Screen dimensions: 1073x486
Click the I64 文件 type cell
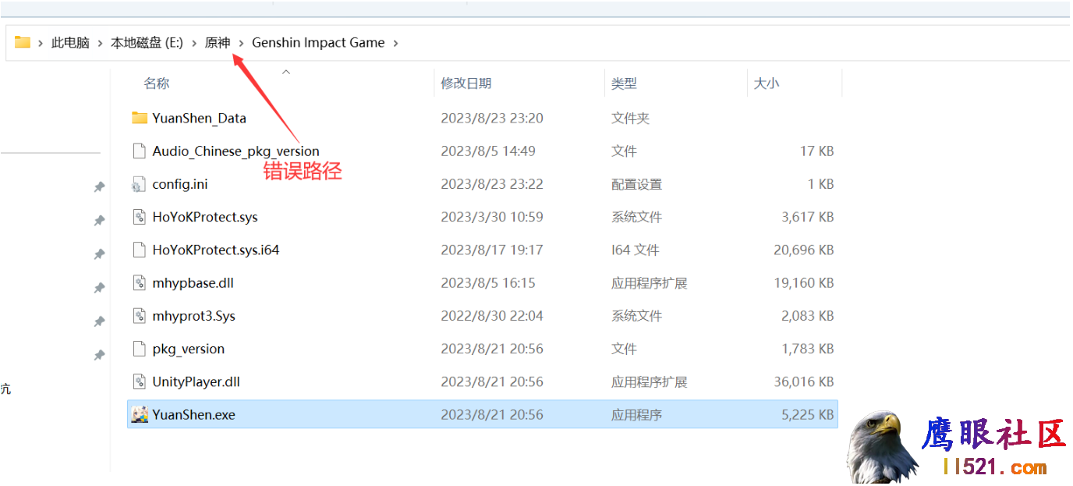[636, 250]
